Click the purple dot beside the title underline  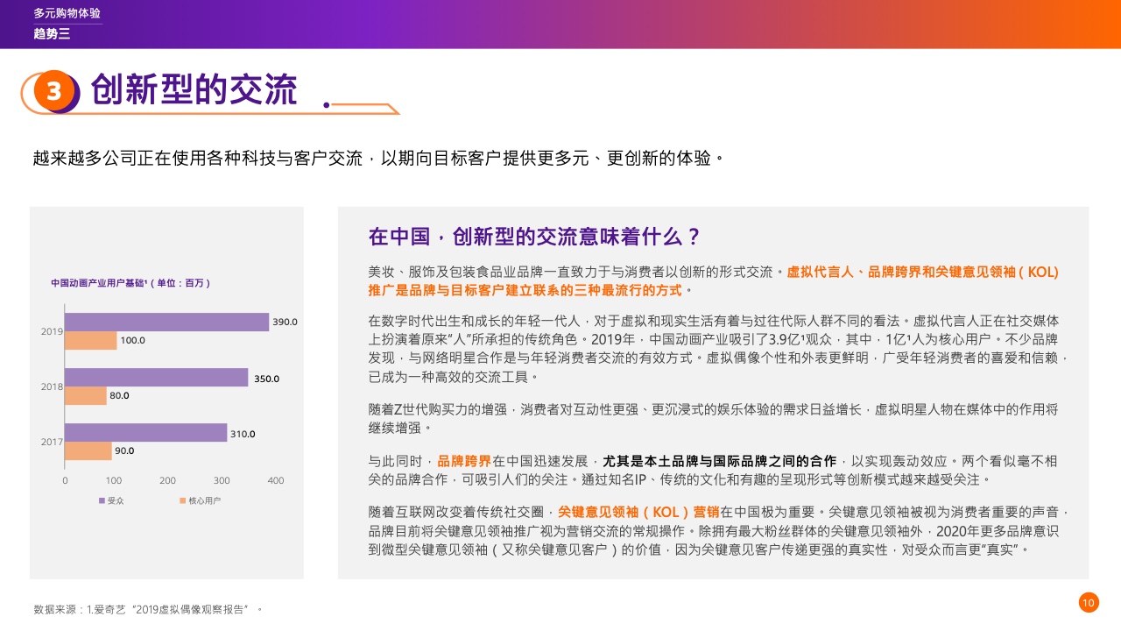pyautogui.click(x=326, y=104)
